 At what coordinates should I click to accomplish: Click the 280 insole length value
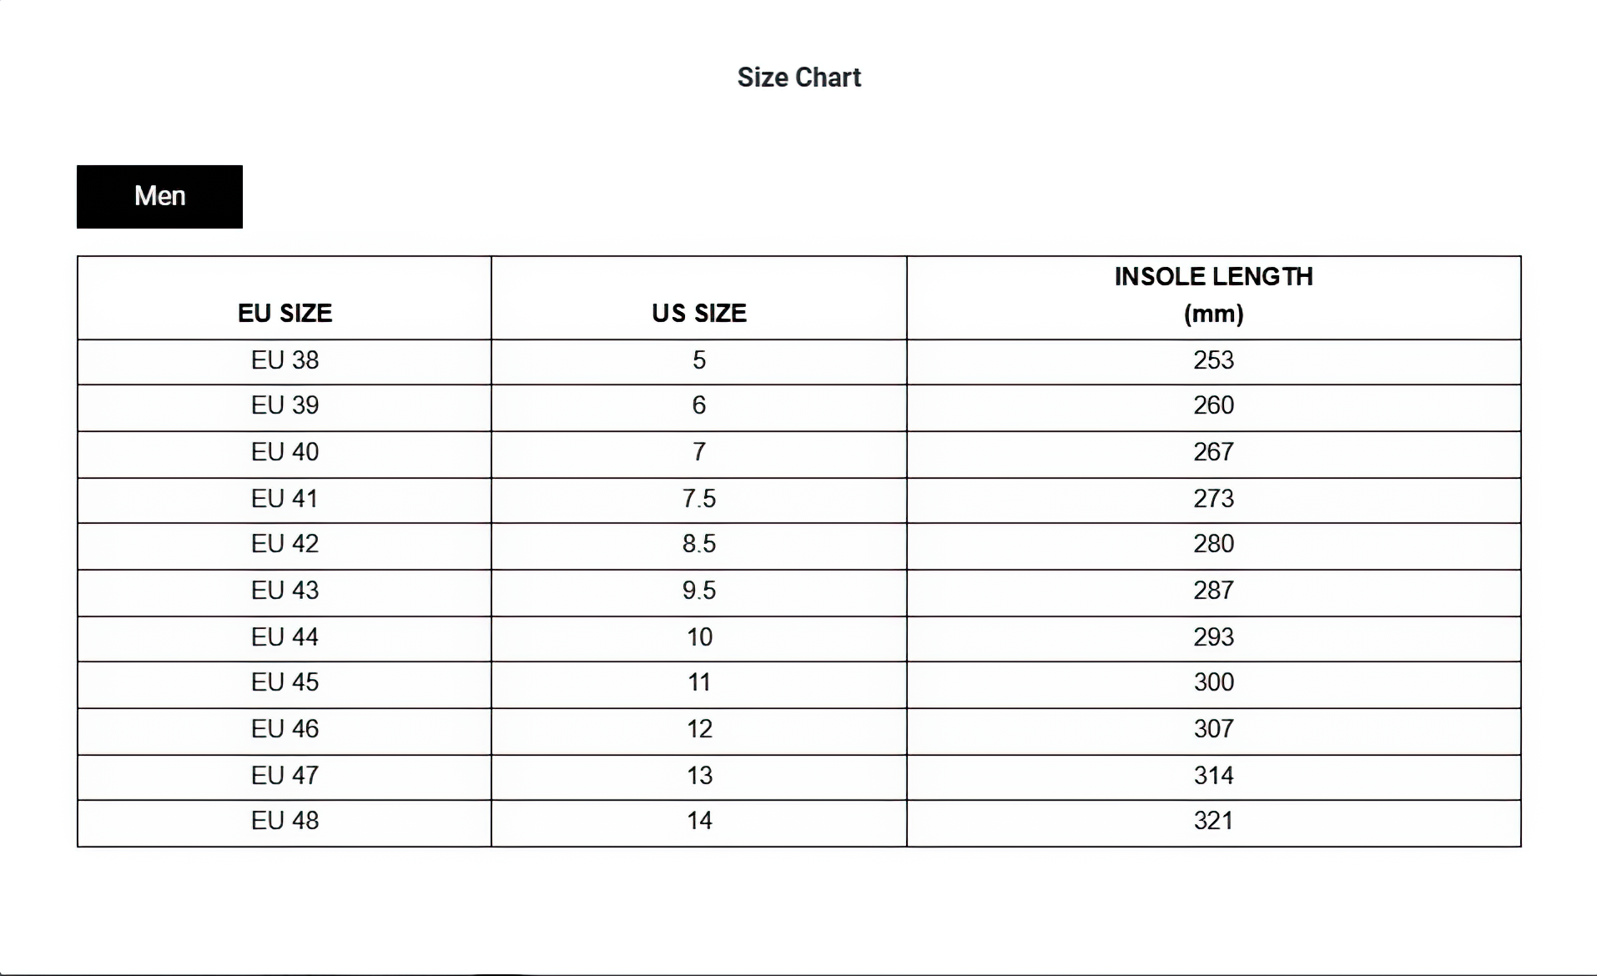pyautogui.click(x=1213, y=544)
